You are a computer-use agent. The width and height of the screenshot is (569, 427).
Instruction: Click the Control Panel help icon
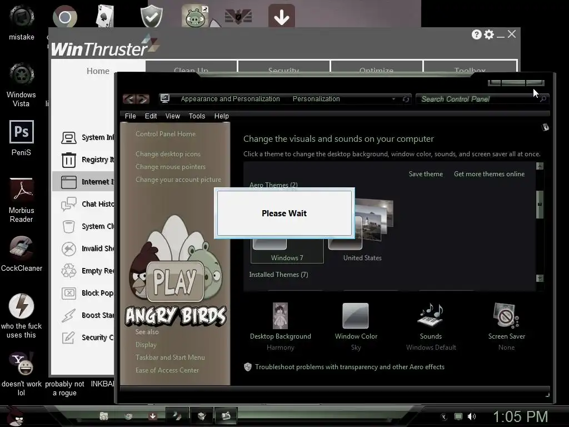545,127
